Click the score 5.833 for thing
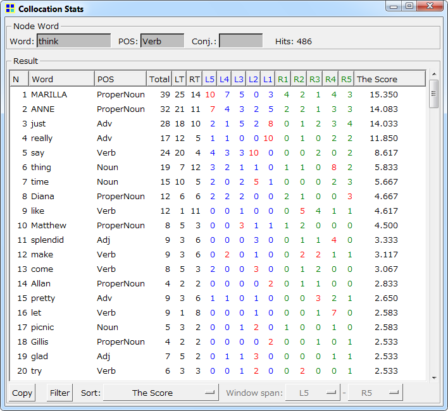Viewport: 448px width, 411px height. coord(386,168)
